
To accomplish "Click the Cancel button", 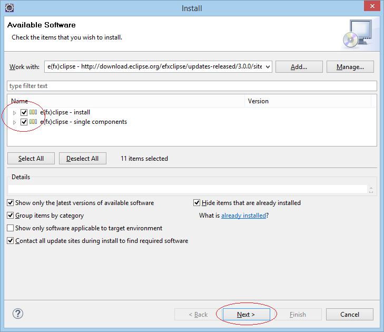I will point(350,315).
